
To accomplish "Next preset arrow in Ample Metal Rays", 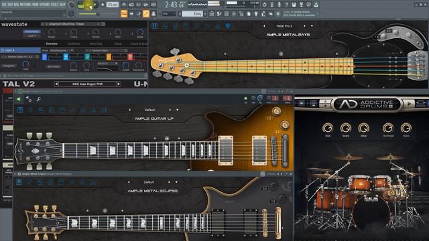I will (x=304, y=25).
